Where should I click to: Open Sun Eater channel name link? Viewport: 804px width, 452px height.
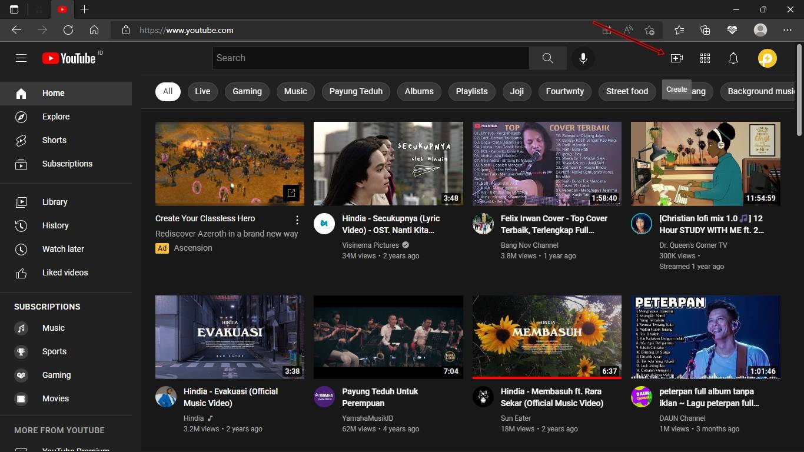516,418
